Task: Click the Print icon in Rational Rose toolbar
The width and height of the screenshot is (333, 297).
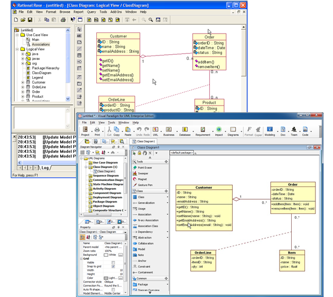Action: [63, 20]
